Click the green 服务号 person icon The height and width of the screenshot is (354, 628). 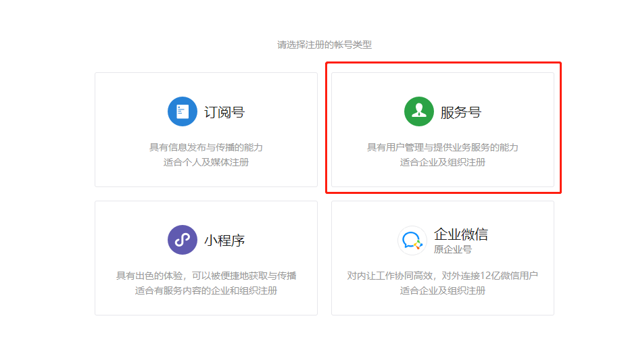[x=419, y=111]
